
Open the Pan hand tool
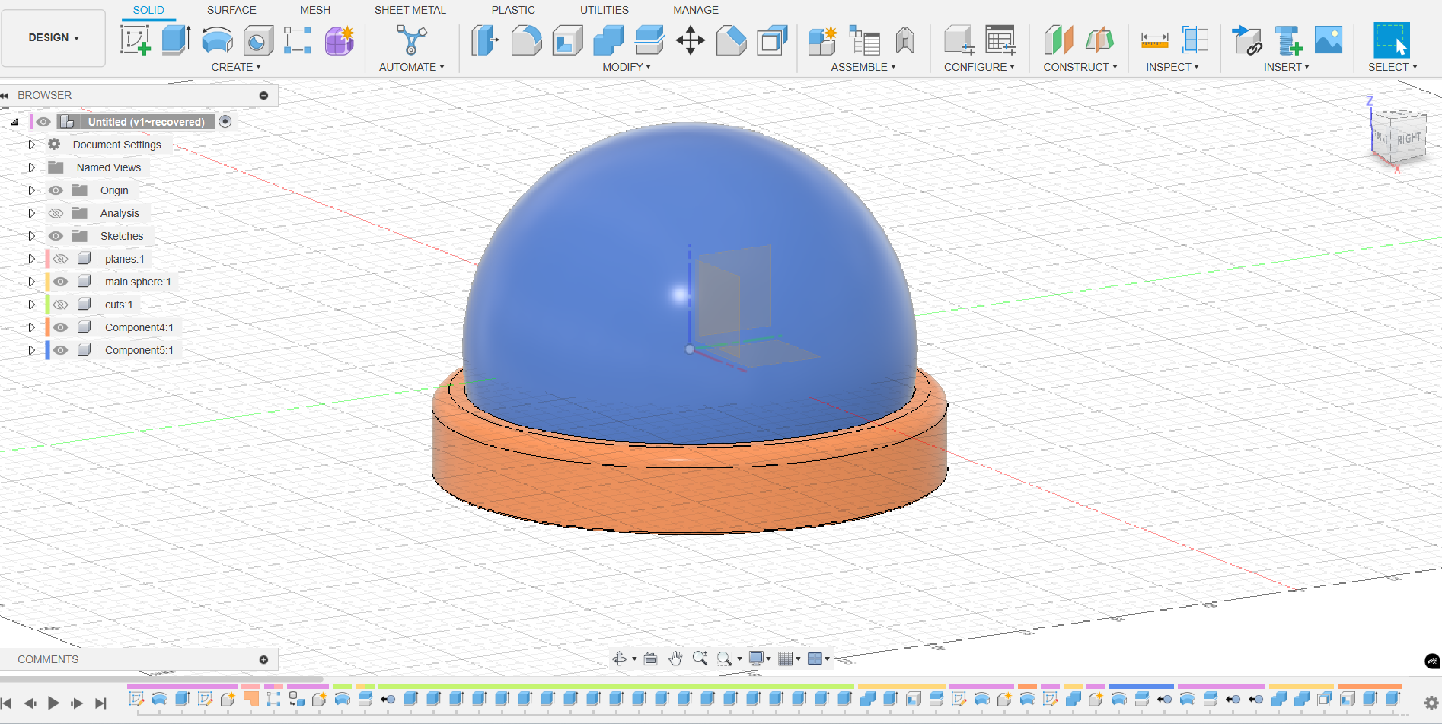(675, 659)
